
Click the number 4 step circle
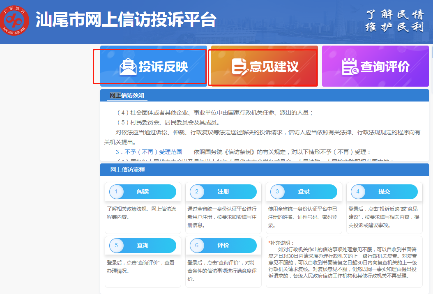point(358,192)
